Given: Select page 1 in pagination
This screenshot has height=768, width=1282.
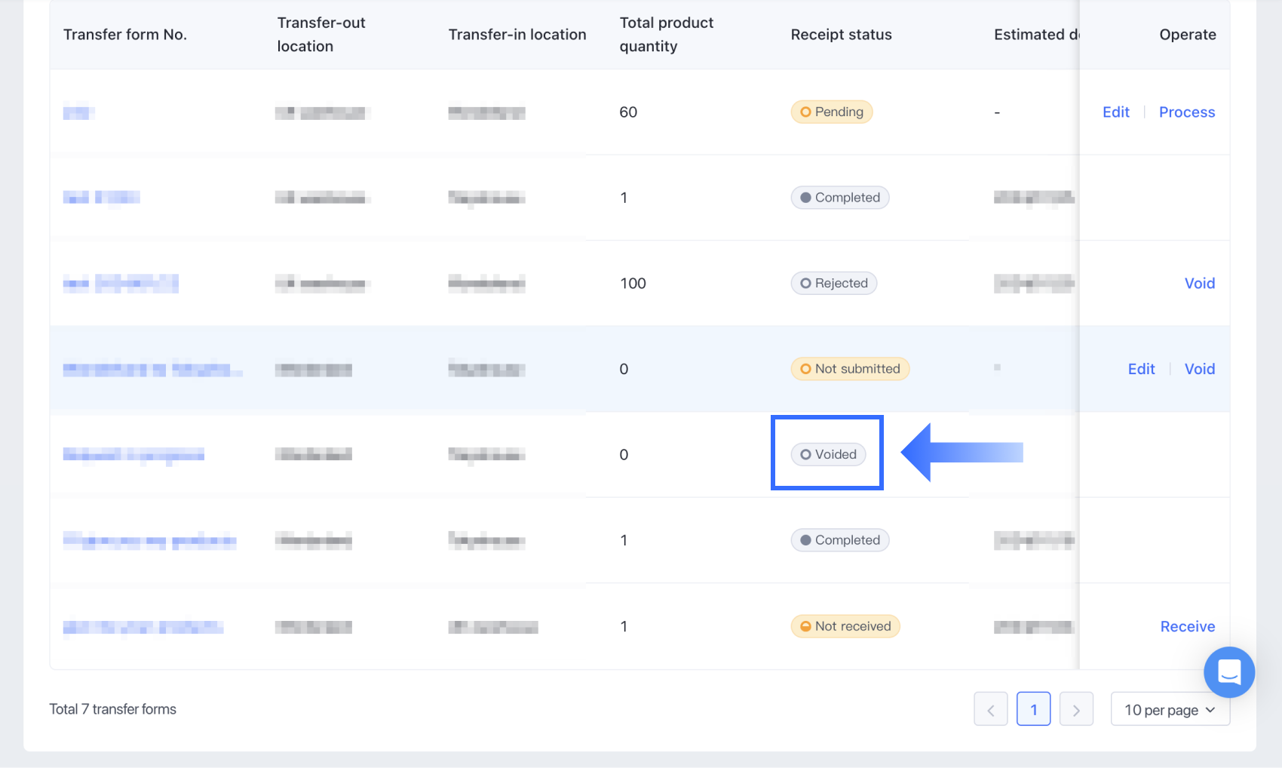Looking at the screenshot, I should click(x=1033, y=710).
